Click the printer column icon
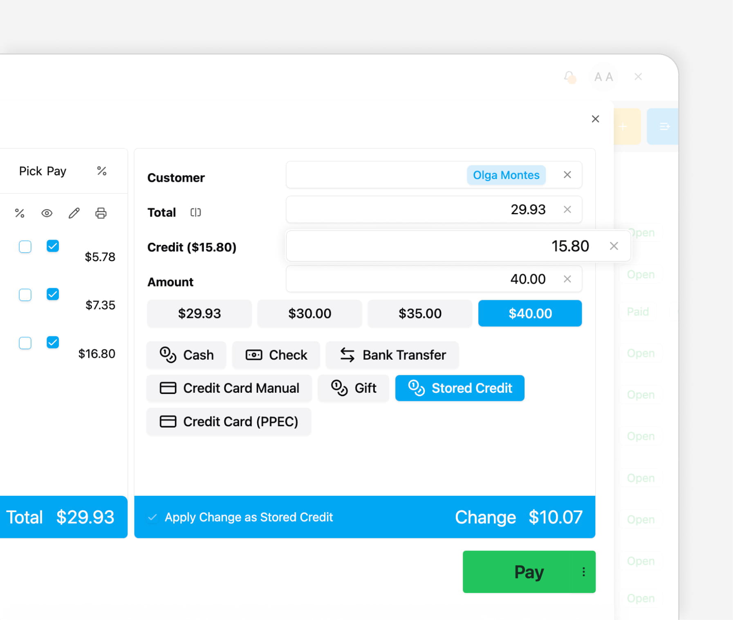 (101, 213)
